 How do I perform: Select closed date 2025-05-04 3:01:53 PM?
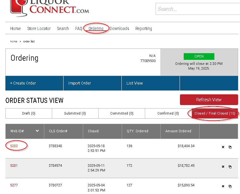click(96, 188)
